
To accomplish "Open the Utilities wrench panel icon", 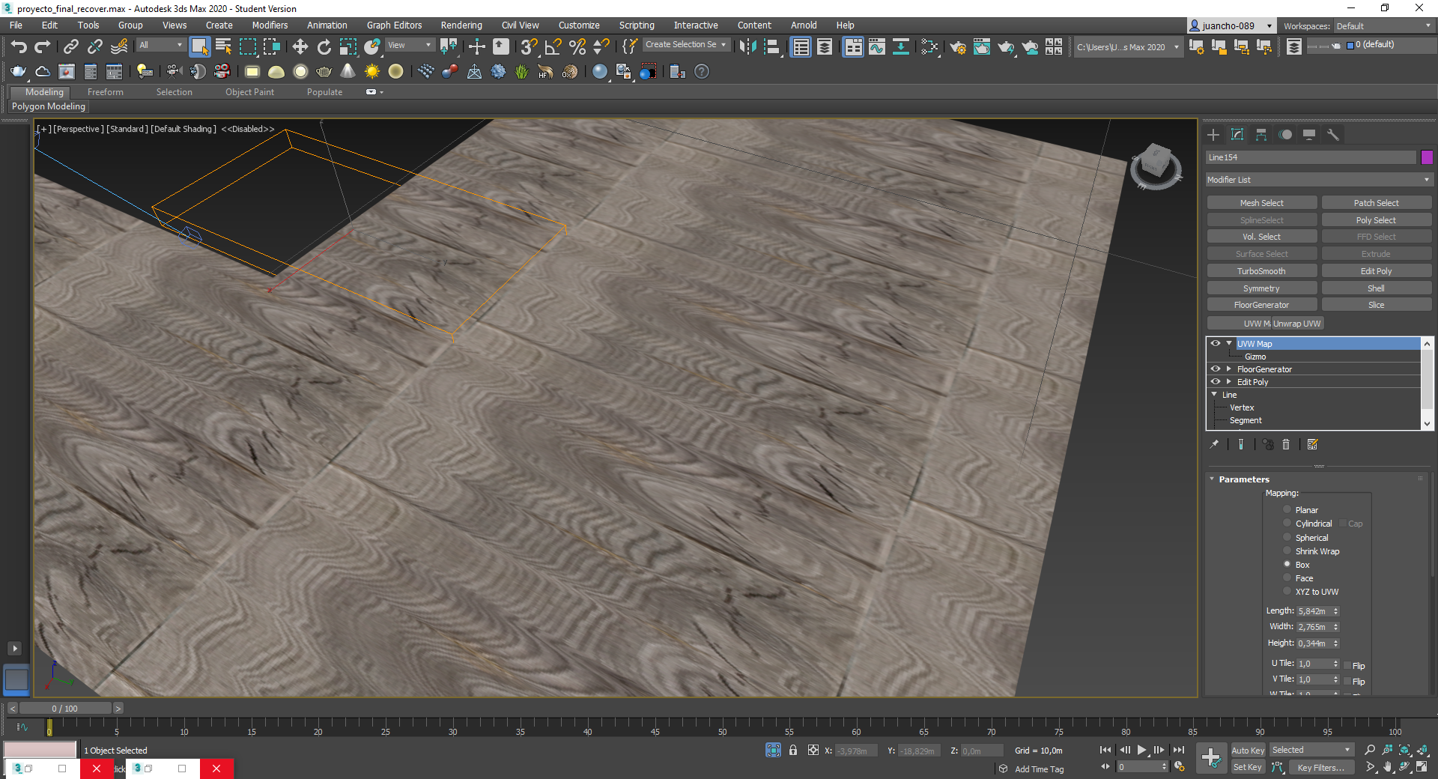I will click(1333, 135).
